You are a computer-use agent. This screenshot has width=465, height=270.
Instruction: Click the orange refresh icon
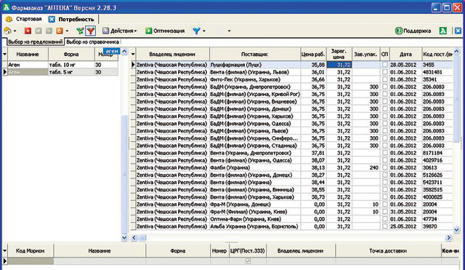[60, 31]
